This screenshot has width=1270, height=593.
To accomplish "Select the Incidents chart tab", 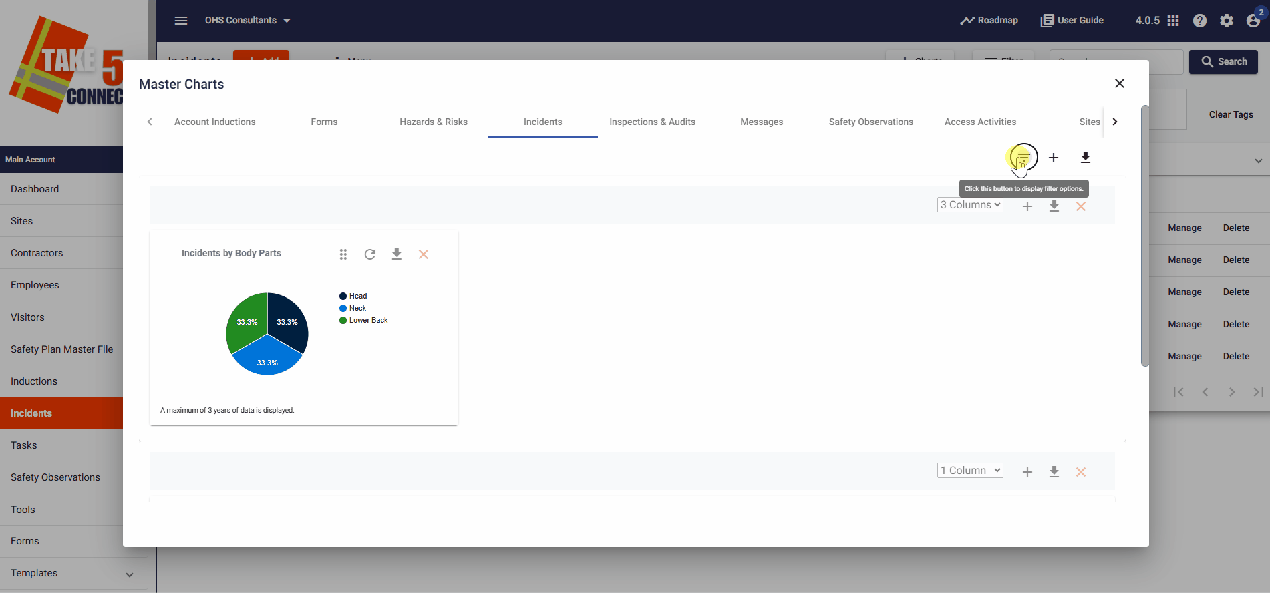I will click(x=543, y=122).
